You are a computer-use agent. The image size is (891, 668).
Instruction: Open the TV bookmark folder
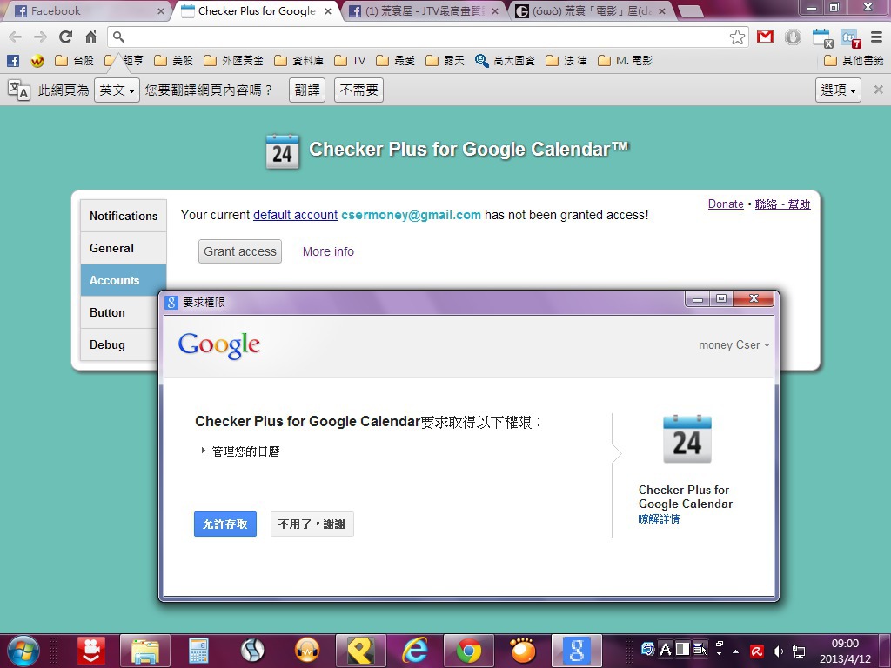pos(350,61)
